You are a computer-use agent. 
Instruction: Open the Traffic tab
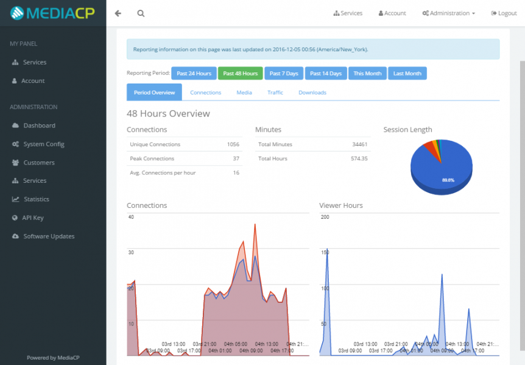275,93
